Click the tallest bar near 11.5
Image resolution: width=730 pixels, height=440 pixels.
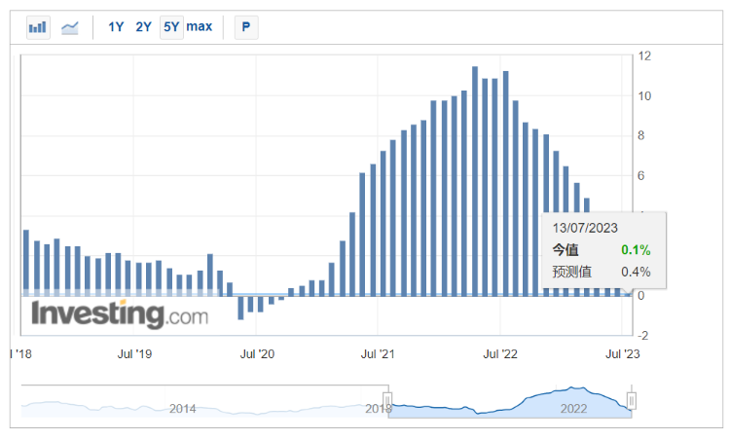pyautogui.click(x=475, y=181)
